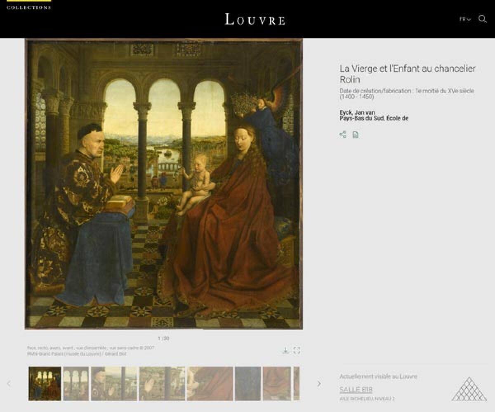View the painting in fullscreen mode

tap(298, 350)
